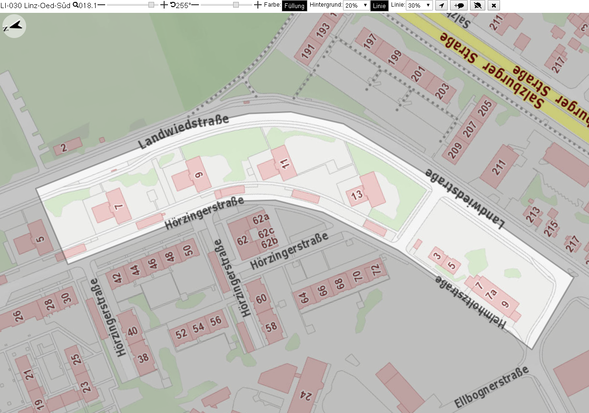
Task: Click the crossed-out hide icon
Action: [477, 6]
